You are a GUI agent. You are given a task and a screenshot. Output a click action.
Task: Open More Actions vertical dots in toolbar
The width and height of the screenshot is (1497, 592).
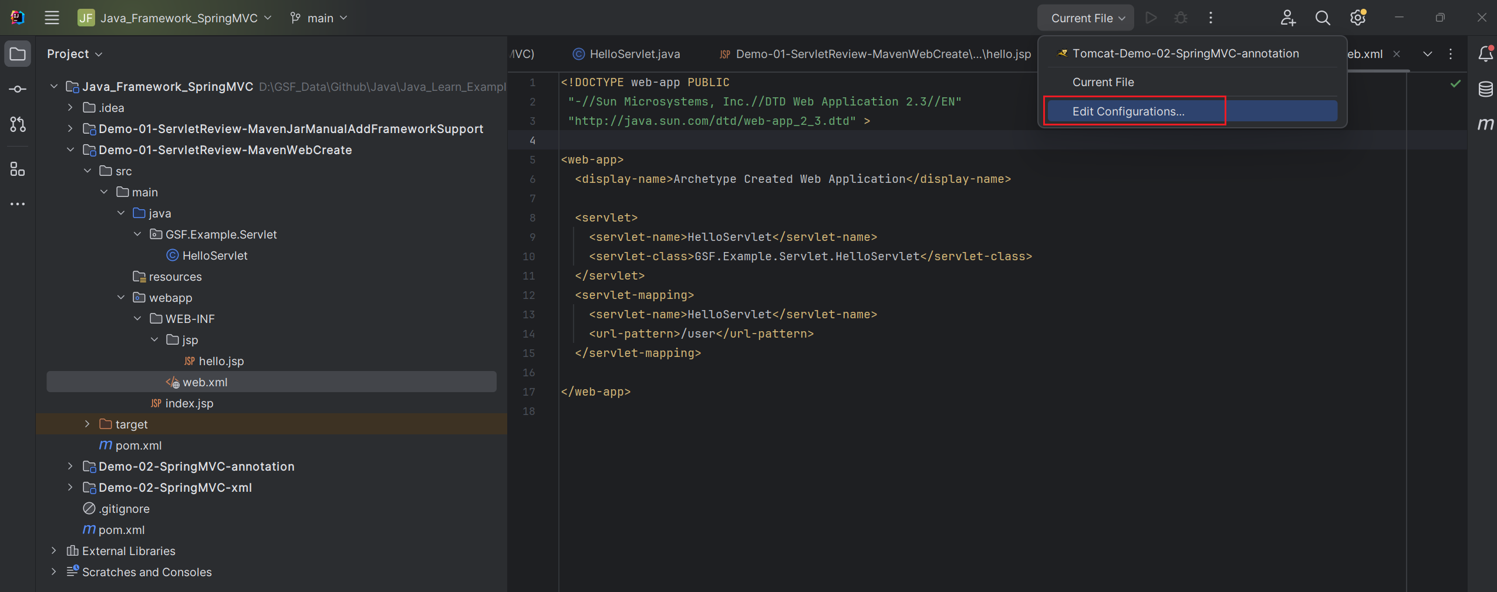1211,18
